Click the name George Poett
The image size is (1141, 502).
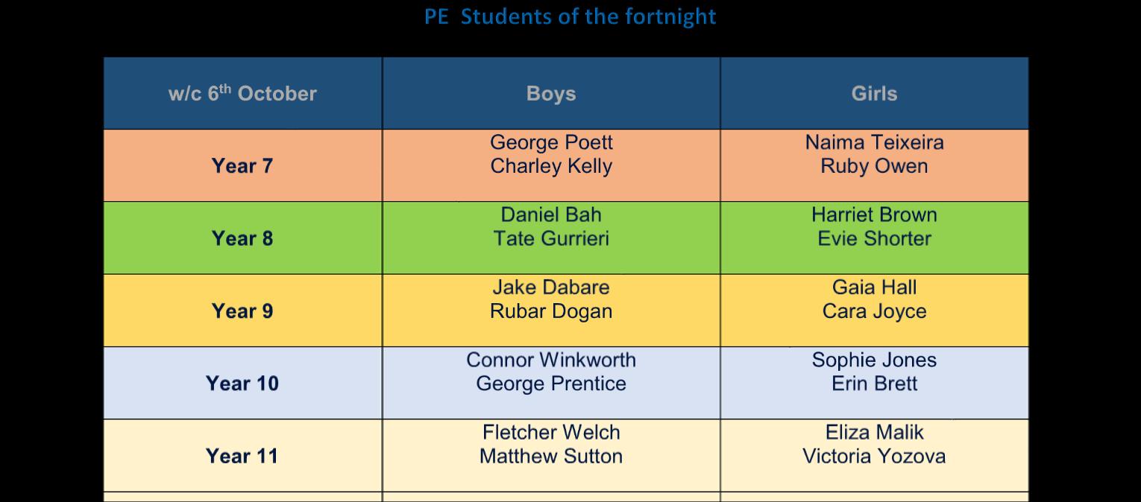[551, 142]
